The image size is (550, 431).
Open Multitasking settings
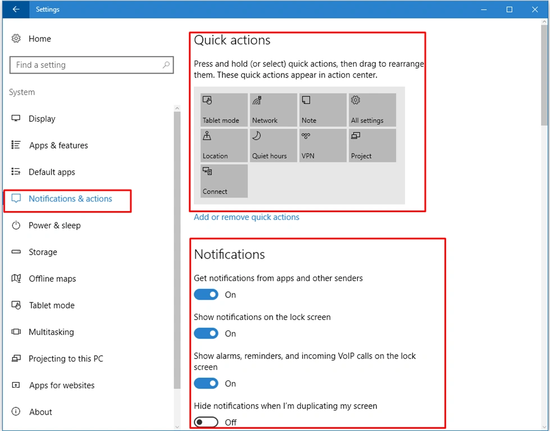(x=51, y=332)
